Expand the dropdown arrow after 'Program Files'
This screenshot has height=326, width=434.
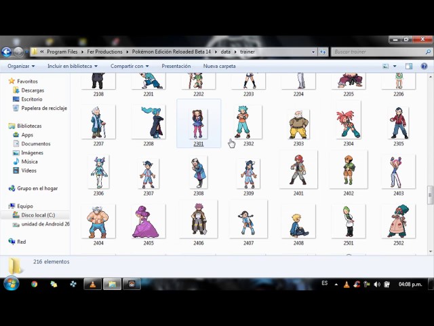coord(82,52)
